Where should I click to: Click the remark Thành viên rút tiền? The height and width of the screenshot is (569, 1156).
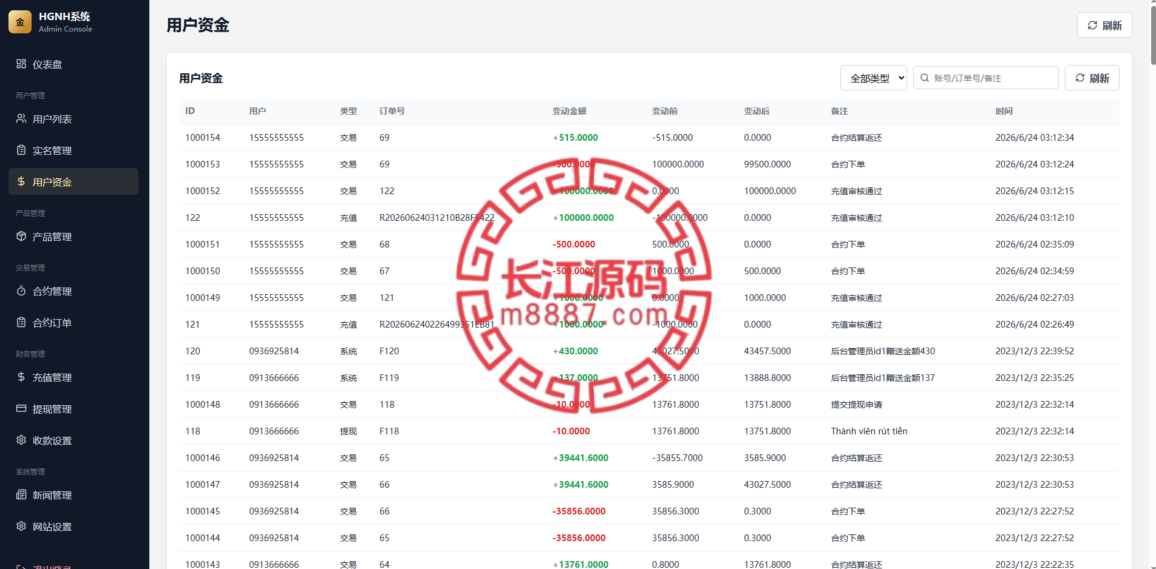pos(869,431)
